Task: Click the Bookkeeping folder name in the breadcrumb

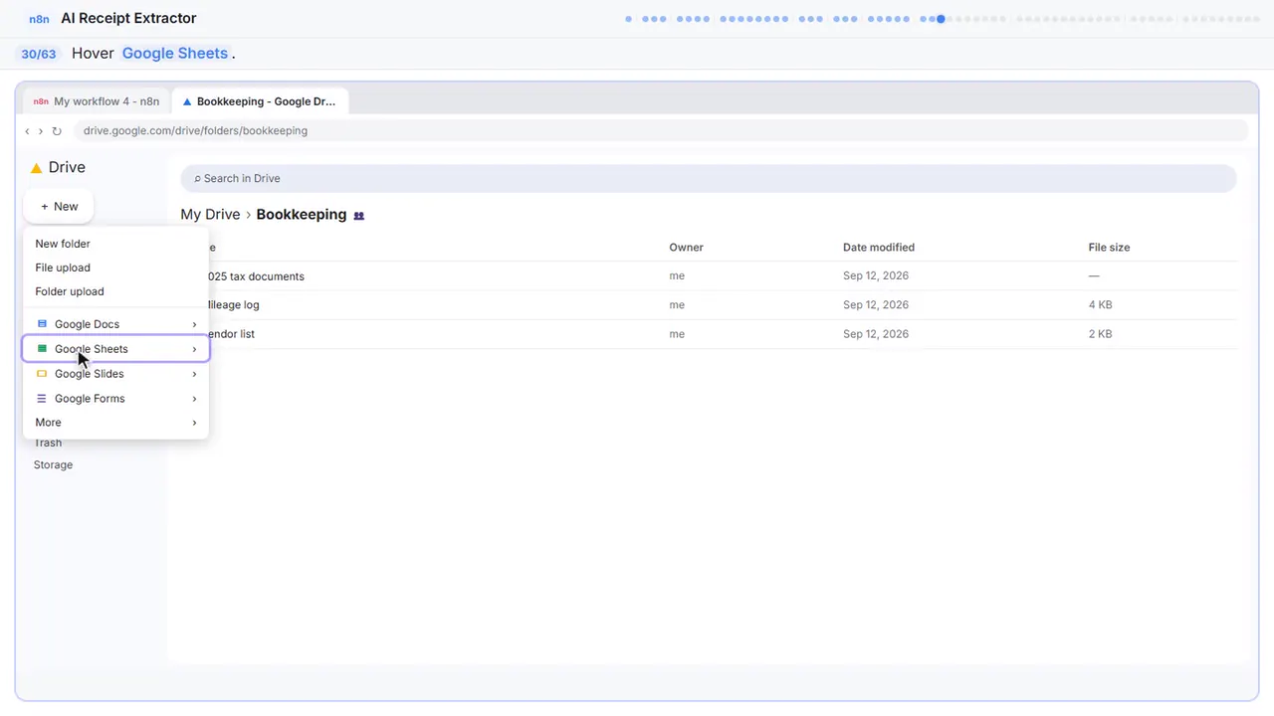Action: click(x=302, y=215)
